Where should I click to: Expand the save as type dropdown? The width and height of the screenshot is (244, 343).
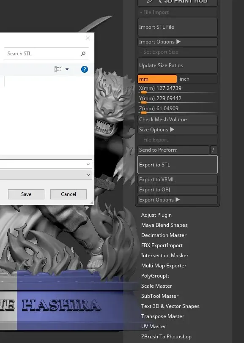point(88,175)
